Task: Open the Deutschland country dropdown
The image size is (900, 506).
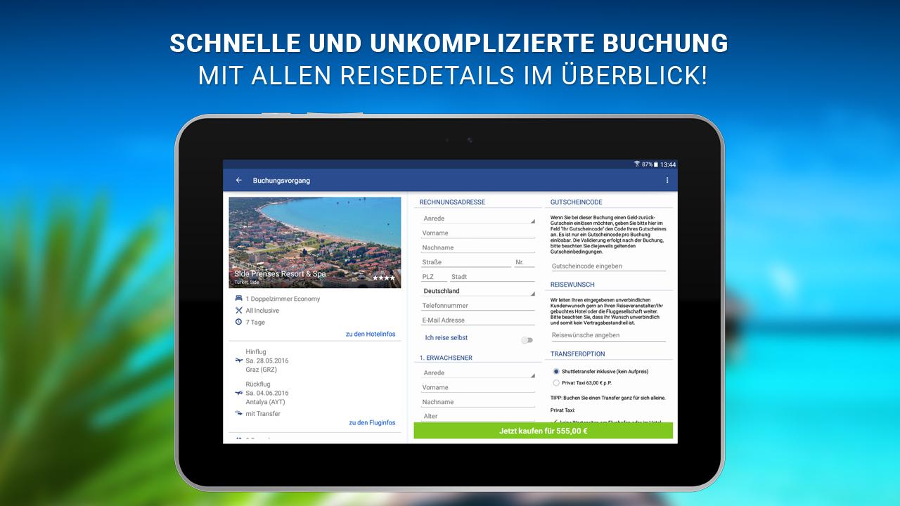Action: (x=478, y=291)
